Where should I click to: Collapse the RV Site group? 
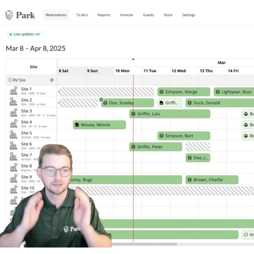pos(10,80)
